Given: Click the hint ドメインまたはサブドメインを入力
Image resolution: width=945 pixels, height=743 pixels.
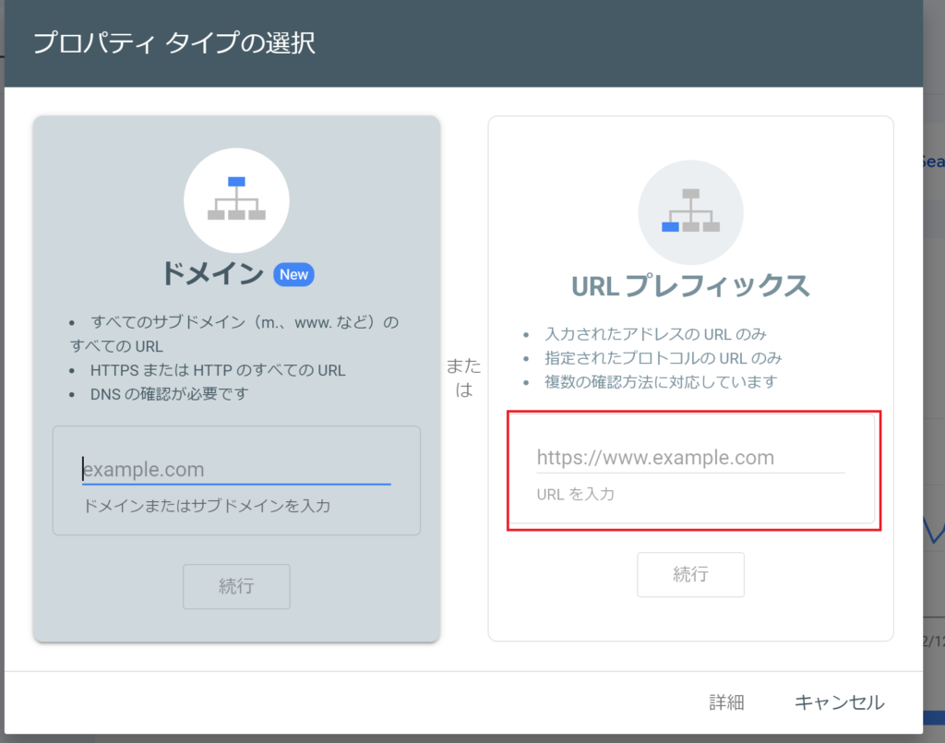Looking at the screenshot, I should (x=207, y=505).
